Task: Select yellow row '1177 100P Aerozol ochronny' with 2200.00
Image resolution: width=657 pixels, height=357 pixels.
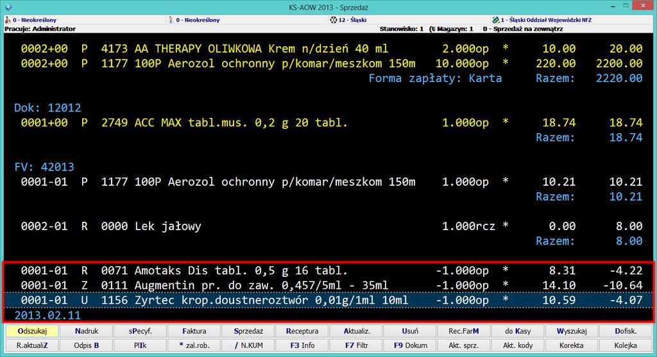Action: click(x=328, y=63)
